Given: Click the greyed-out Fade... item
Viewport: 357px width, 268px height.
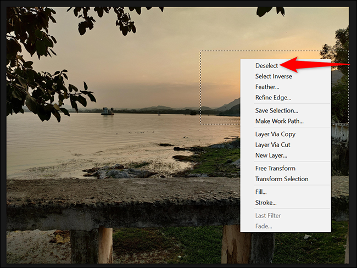Looking at the screenshot, I should 263,226.
